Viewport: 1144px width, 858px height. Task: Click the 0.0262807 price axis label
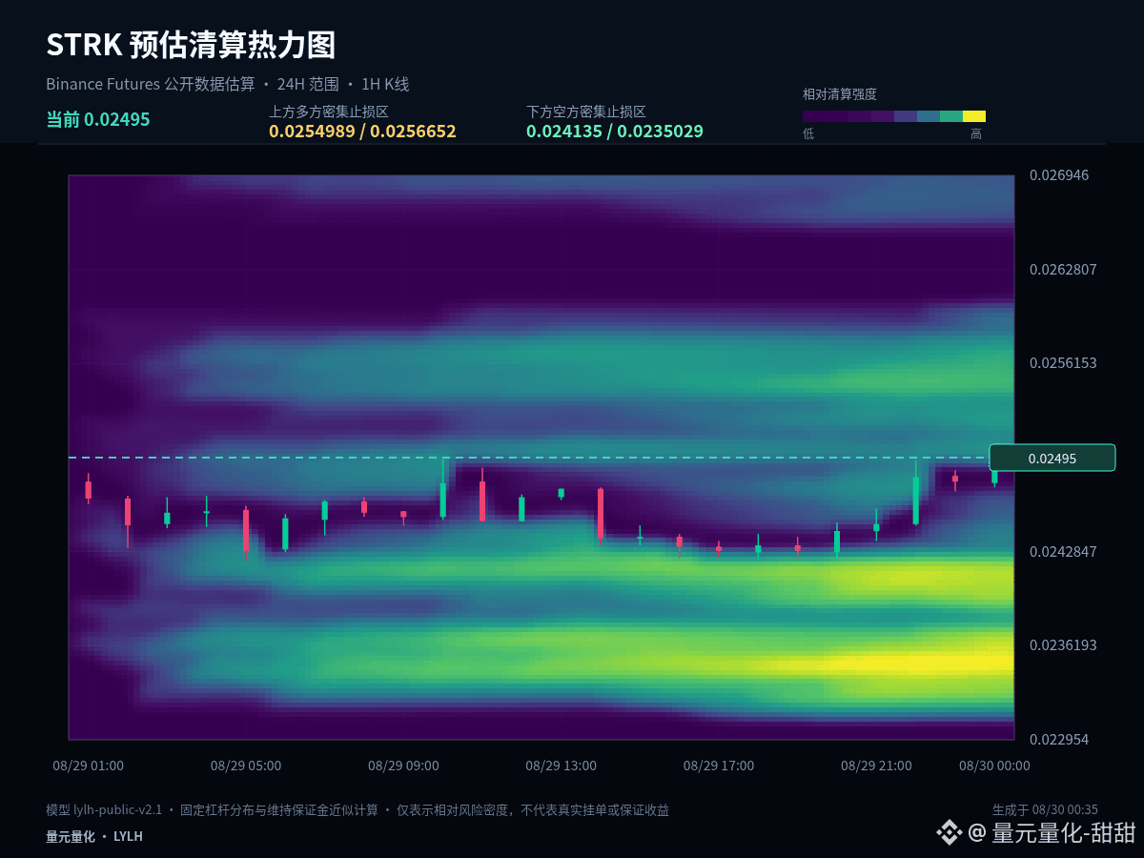[x=1063, y=270]
